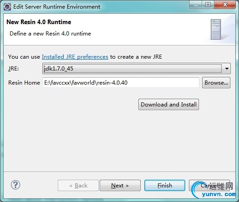239x202 pixels.
Task: Click the Resin Home path field
Action: click(121, 82)
